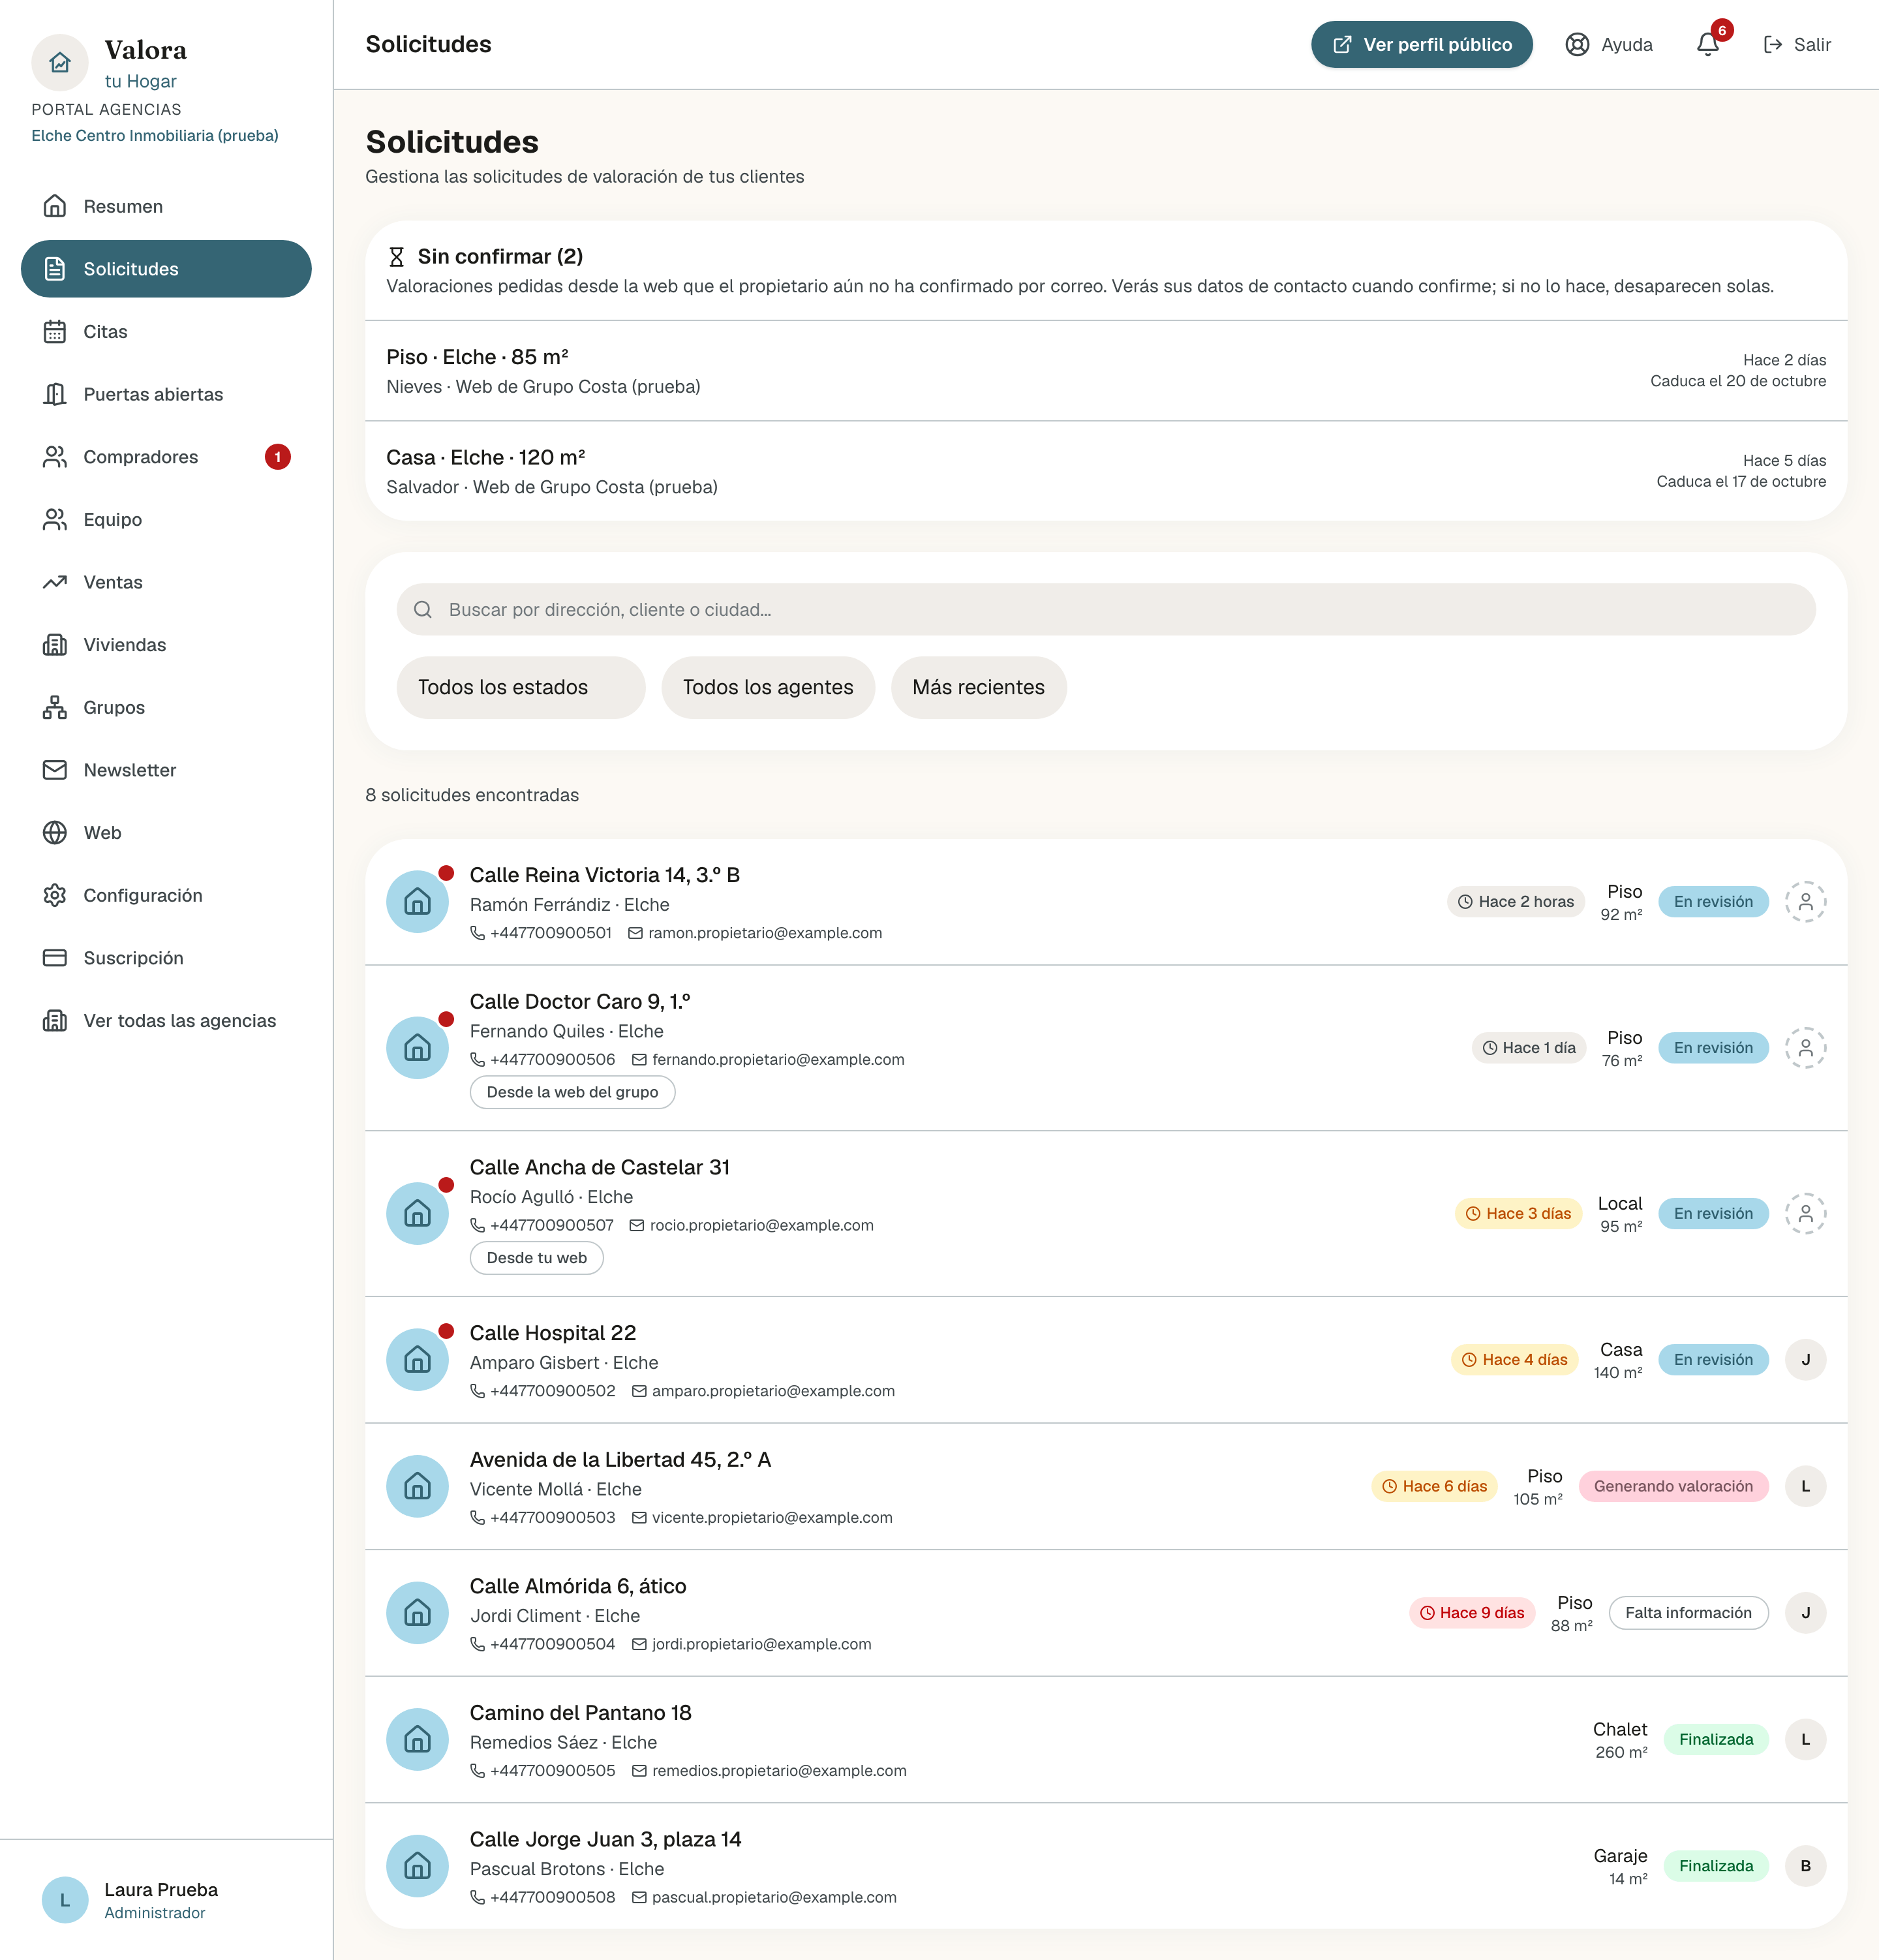Click the unassigned agent icon for Calle Ancha de Castelar
Screen dimensions: 1879x1960
point(1805,1214)
